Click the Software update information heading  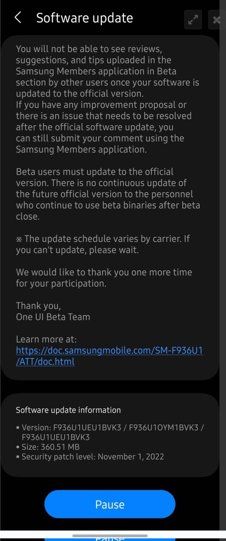[x=68, y=410]
